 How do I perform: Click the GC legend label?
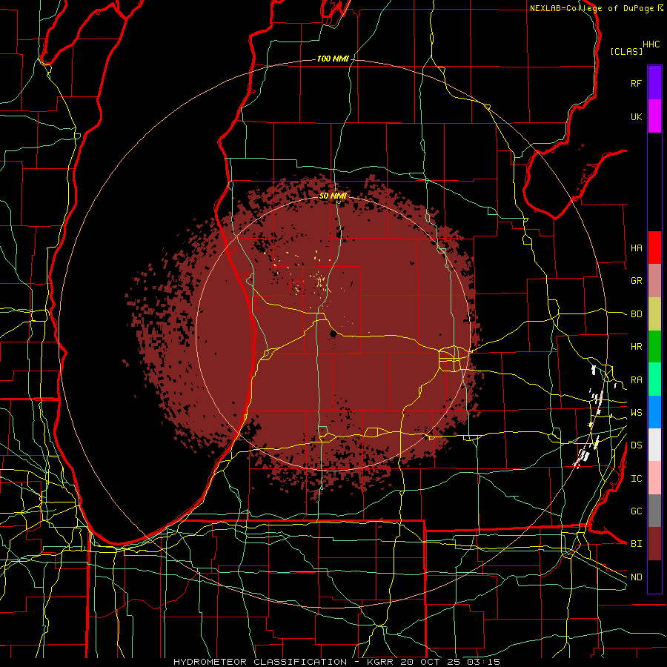pyautogui.click(x=636, y=511)
